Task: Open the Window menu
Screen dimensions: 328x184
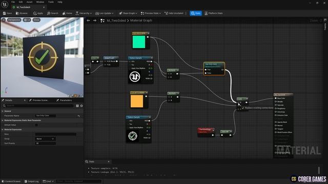Action: pyautogui.click(x=40, y=2)
